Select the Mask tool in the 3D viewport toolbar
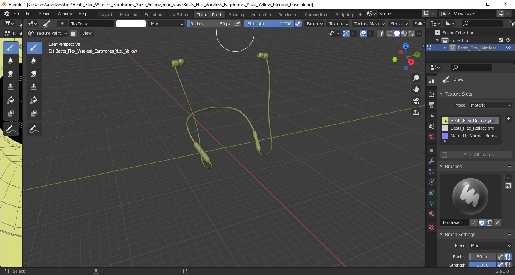The height and width of the screenshot is (275, 515). [34, 113]
